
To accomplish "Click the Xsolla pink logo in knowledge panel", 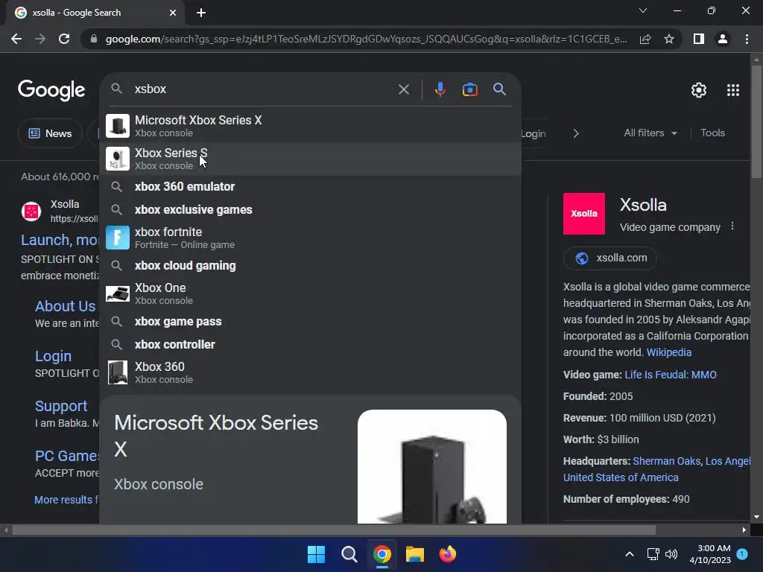I will point(584,214).
